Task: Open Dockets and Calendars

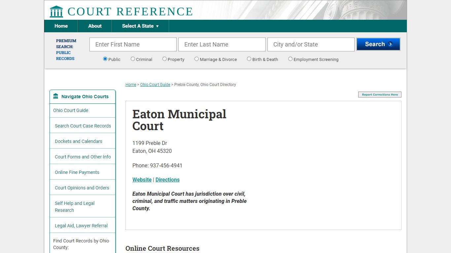Action: click(x=79, y=141)
